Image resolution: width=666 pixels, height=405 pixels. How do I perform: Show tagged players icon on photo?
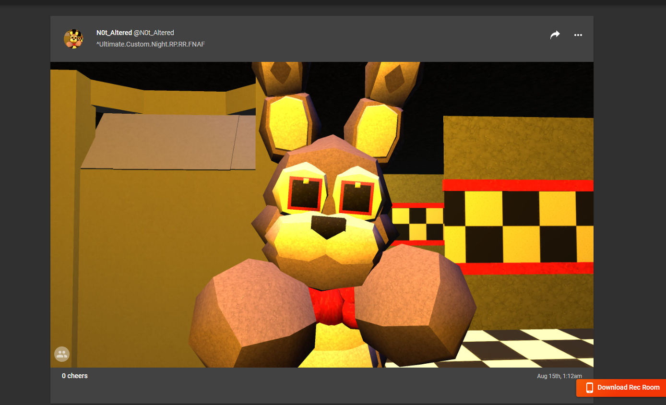62,354
